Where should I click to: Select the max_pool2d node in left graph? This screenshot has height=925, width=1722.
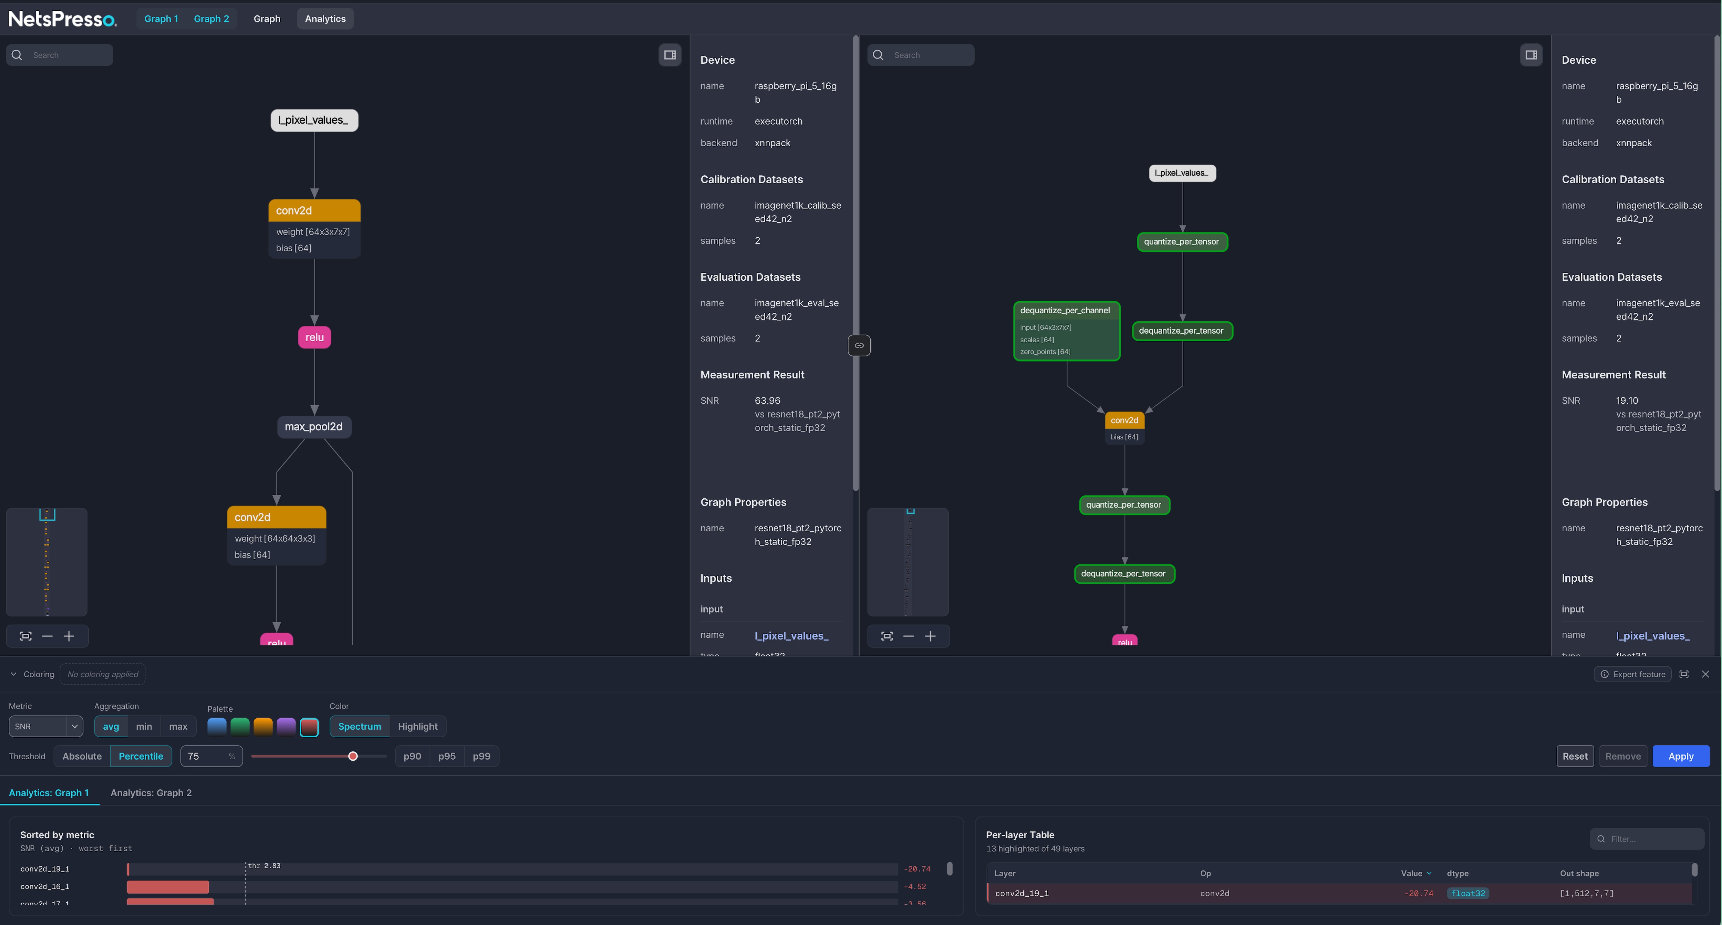tap(313, 426)
